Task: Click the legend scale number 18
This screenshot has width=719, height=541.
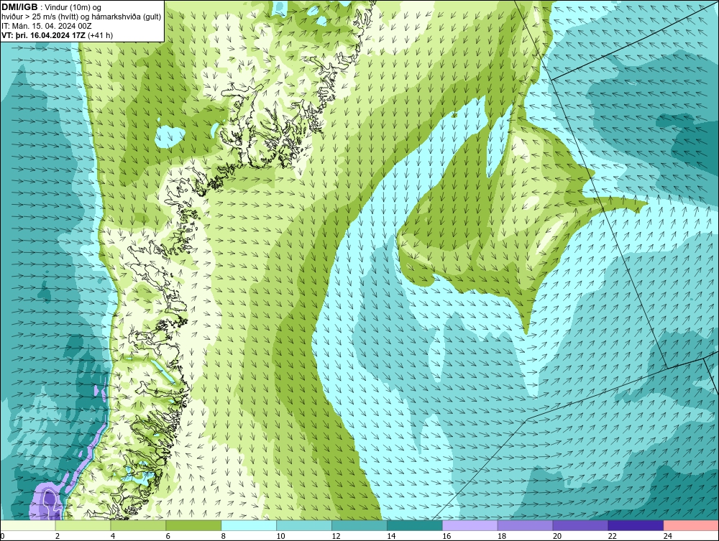Action: point(502,536)
